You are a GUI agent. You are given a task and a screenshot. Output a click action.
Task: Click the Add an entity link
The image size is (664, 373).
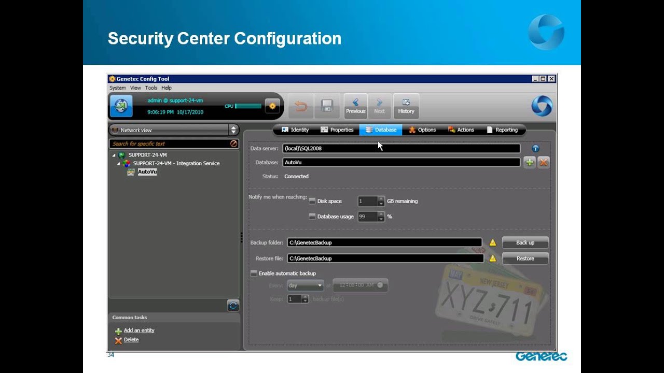click(139, 331)
